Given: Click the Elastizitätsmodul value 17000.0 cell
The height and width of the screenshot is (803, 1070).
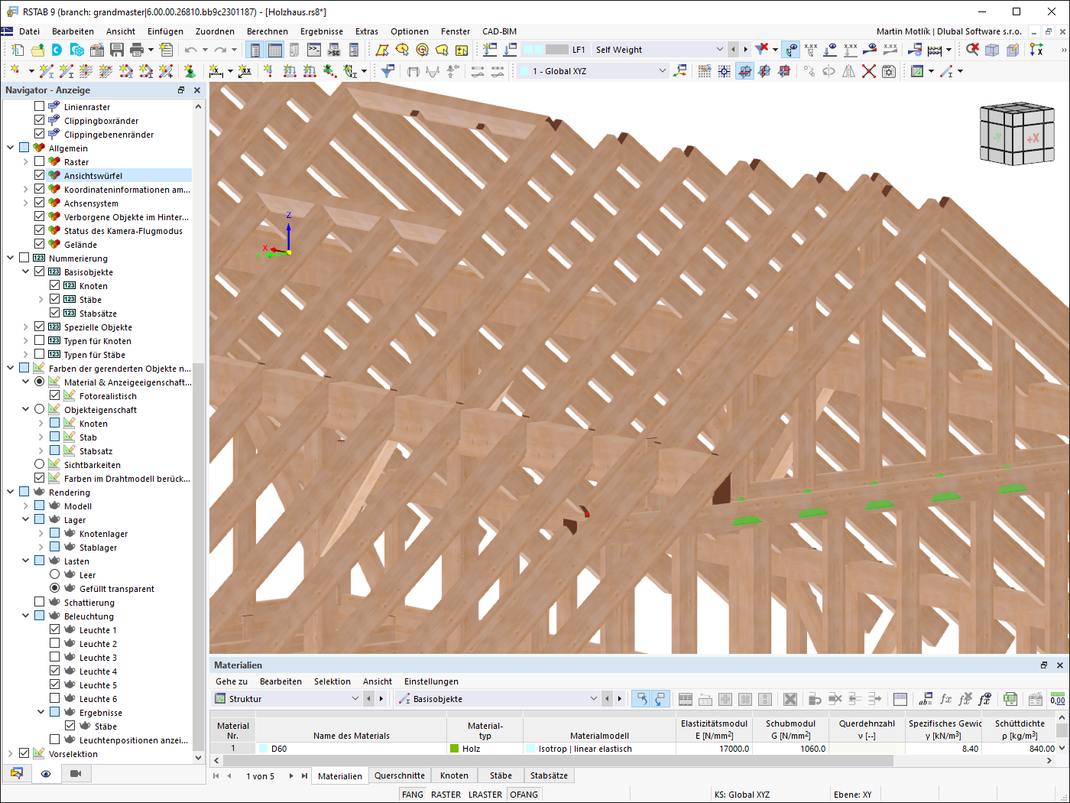Looking at the screenshot, I should pyautogui.click(x=715, y=749).
